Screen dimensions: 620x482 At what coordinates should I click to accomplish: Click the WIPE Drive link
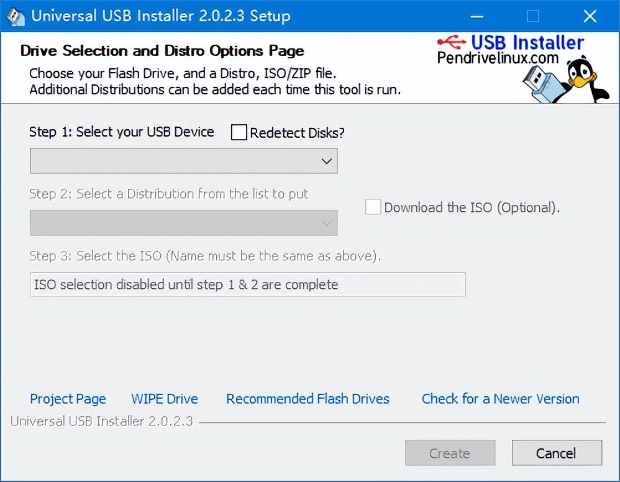pyautogui.click(x=165, y=399)
